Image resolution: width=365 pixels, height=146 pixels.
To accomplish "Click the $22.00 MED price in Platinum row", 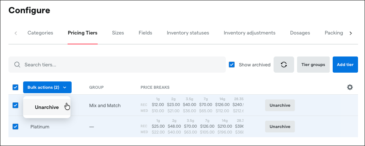I will 158,132.
